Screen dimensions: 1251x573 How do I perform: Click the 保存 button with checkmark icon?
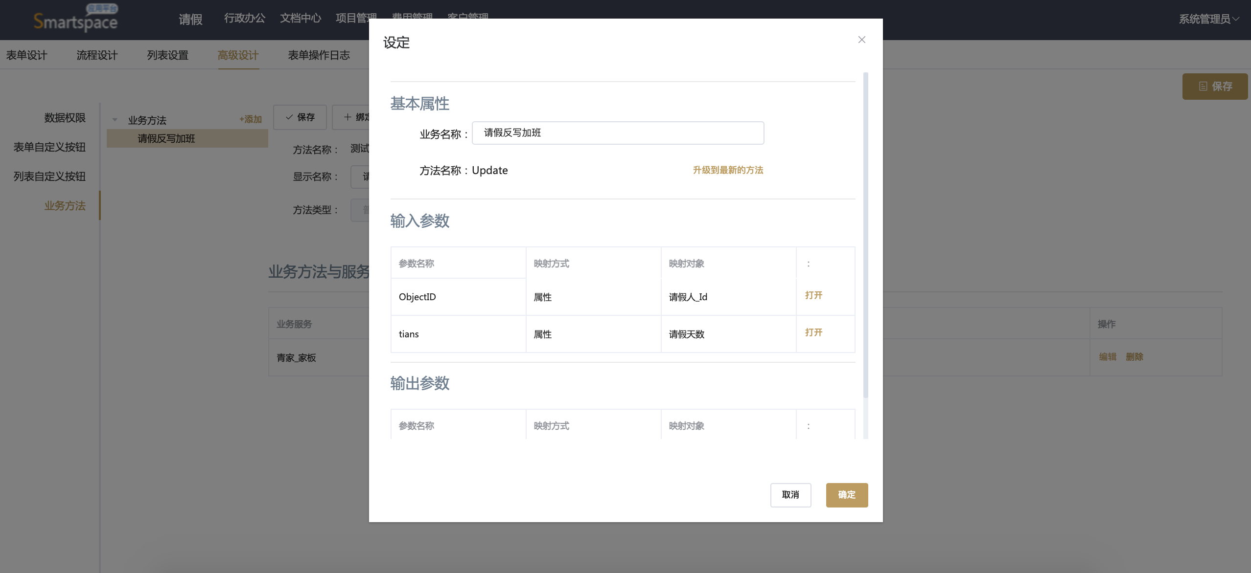pos(300,117)
